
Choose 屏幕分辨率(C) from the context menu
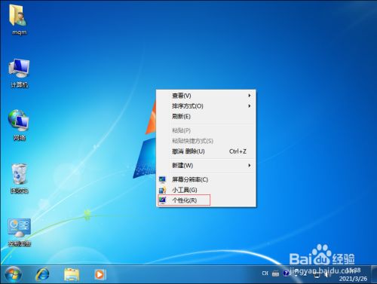coord(206,179)
